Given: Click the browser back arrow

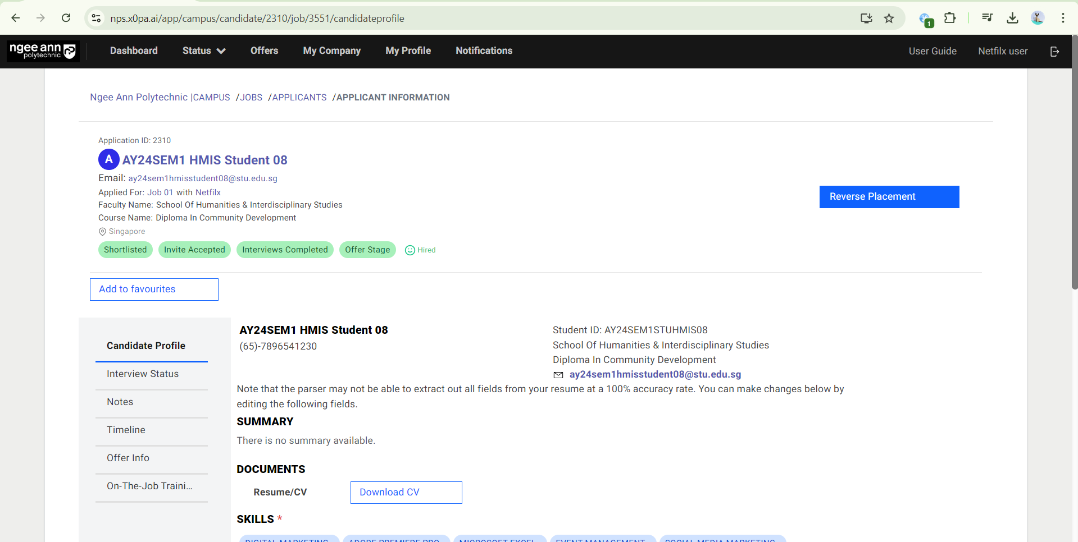Looking at the screenshot, I should click(16, 19).
